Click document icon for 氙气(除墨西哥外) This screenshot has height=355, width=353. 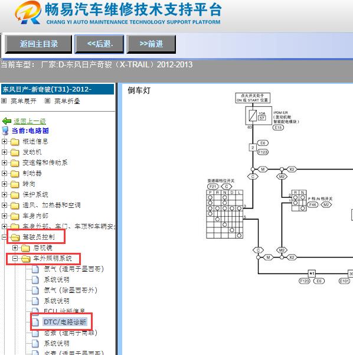[35, 291]
